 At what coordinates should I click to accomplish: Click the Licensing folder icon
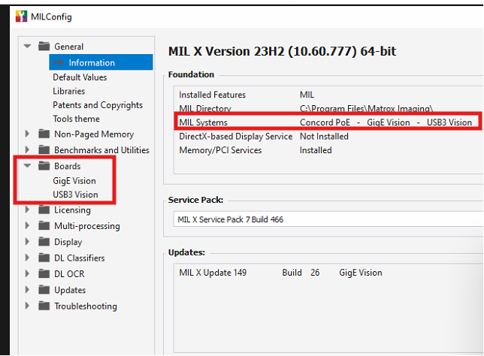44,210
